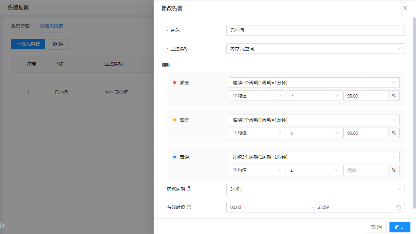
Task: Click the 名称 input field
Action: [315, 30]
